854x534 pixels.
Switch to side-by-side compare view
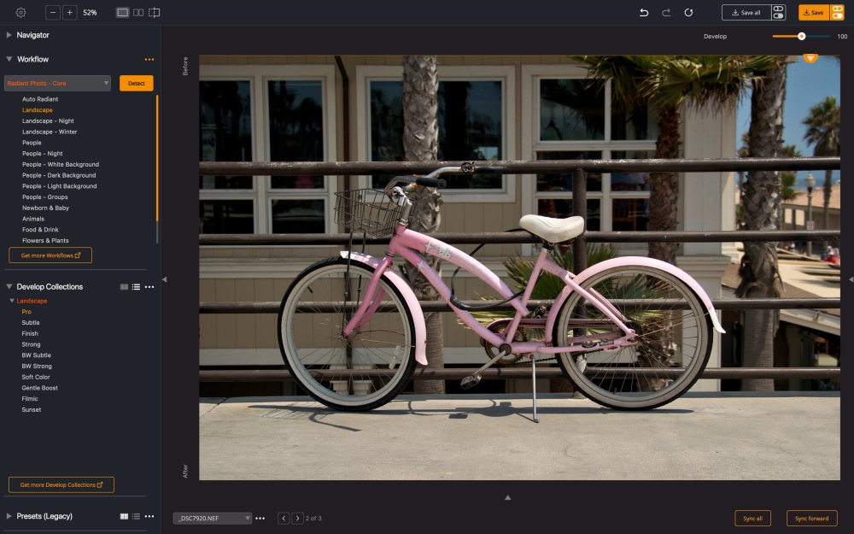point(138,13)
